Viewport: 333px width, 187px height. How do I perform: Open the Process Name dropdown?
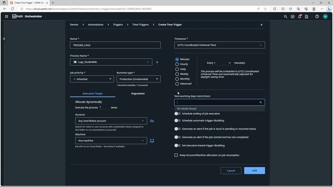click(x=111, y=62)
